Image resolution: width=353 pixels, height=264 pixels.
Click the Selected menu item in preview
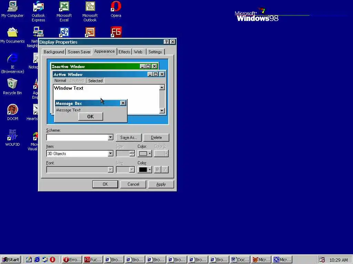pyautogui.click(x=95, y=80)
